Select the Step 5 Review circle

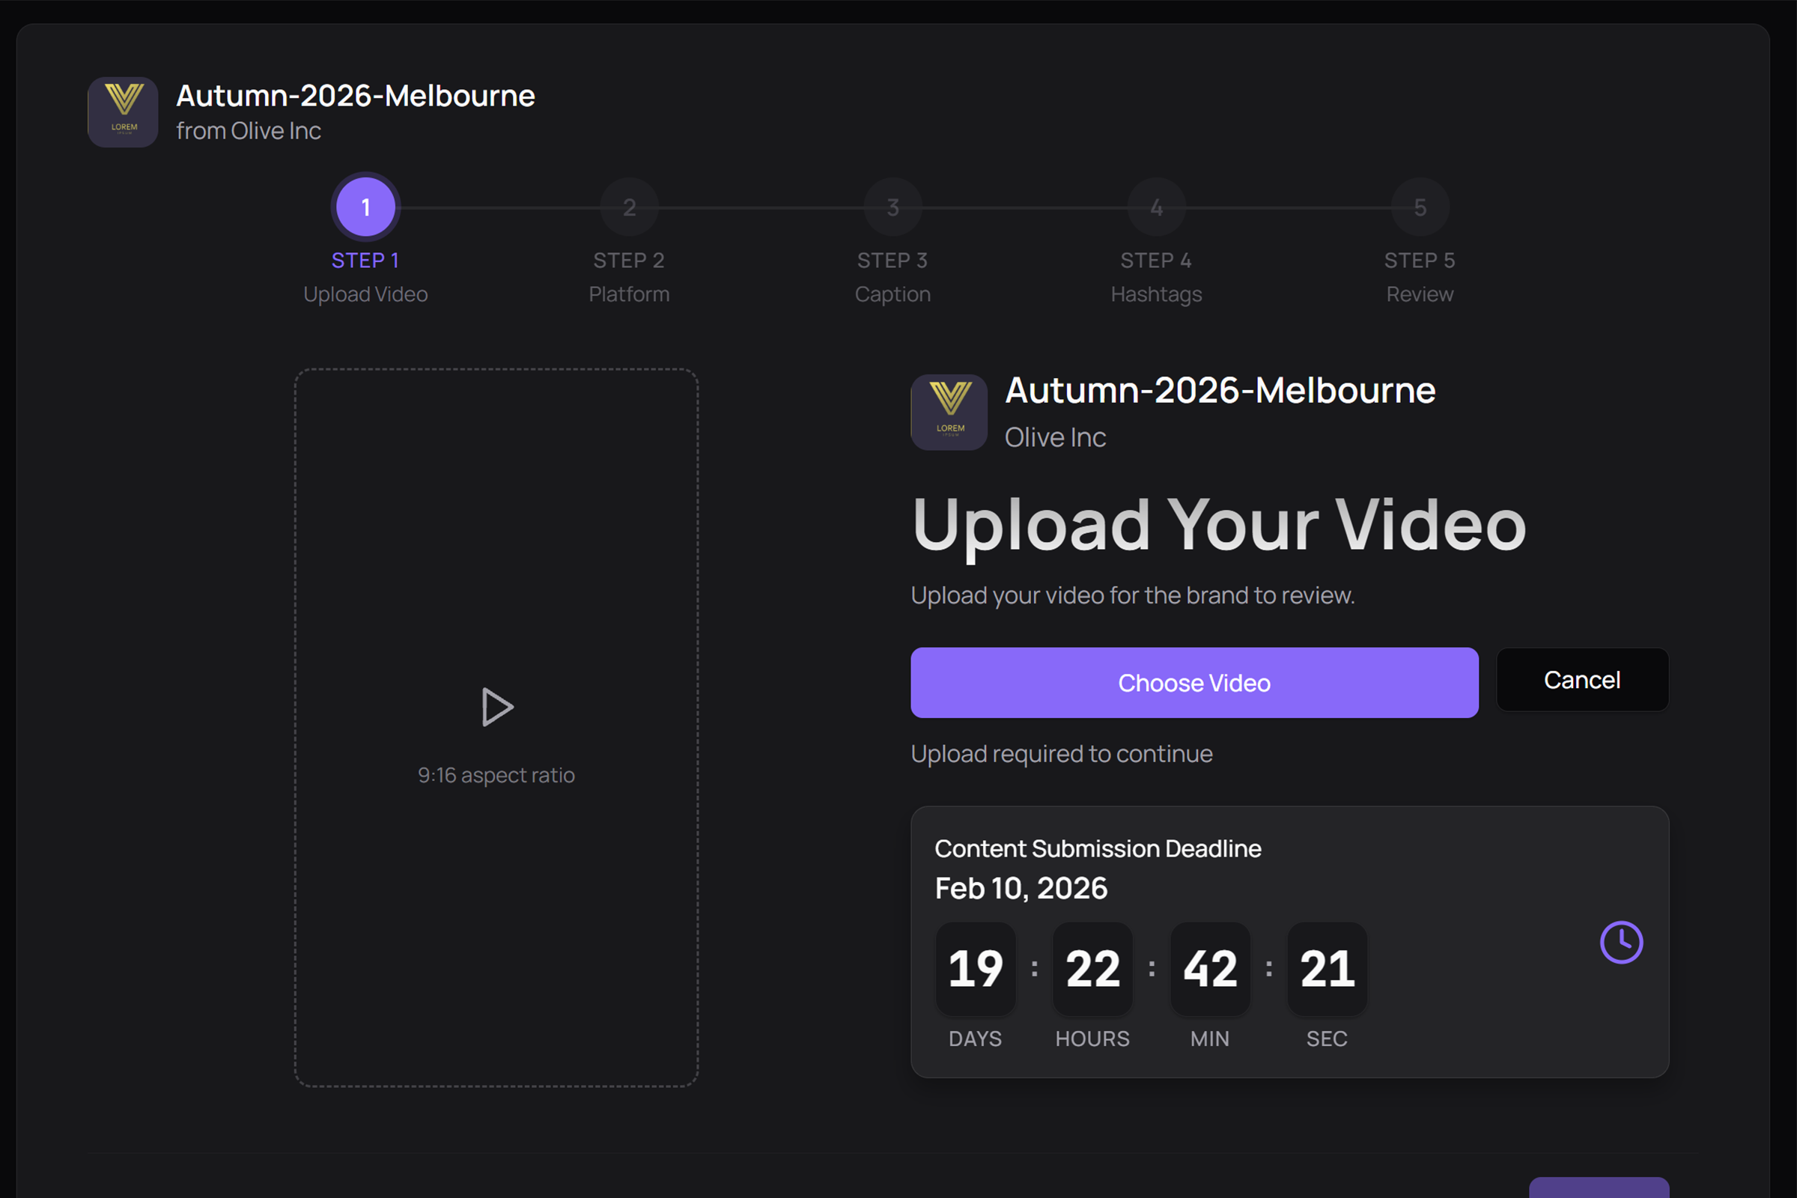coord(1420,207)
